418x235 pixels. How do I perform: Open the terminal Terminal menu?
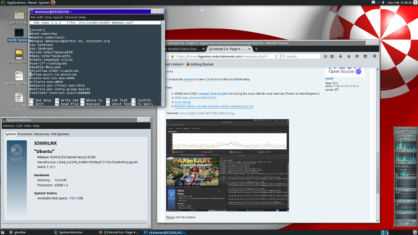(x=71, y=17)
